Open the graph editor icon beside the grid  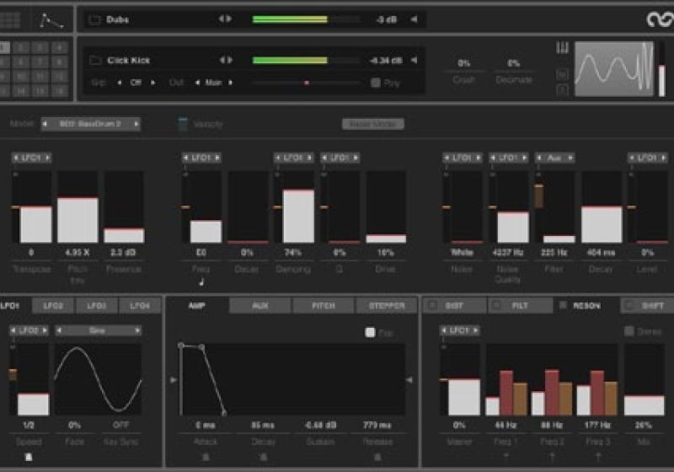click(51, 20)
